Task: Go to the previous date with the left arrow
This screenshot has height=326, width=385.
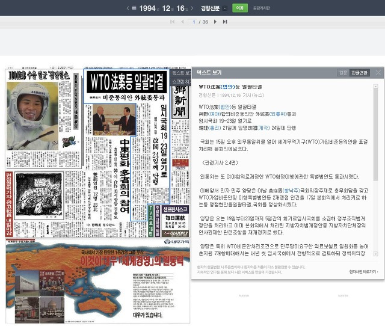Action: 128,8
